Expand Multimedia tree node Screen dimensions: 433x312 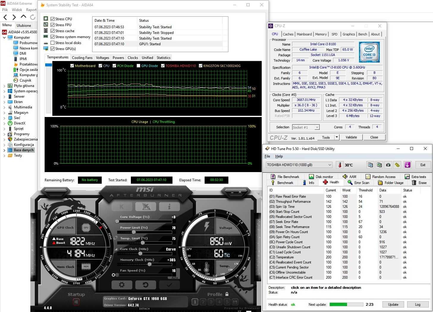point(4,107)
